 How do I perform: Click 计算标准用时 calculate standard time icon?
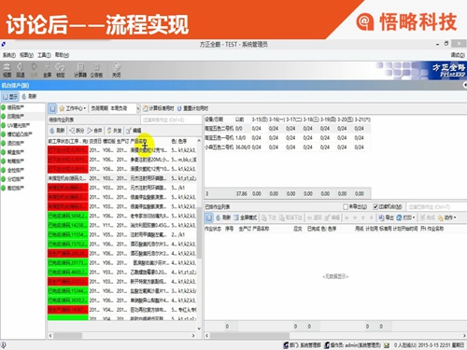[x=158, y=108]
